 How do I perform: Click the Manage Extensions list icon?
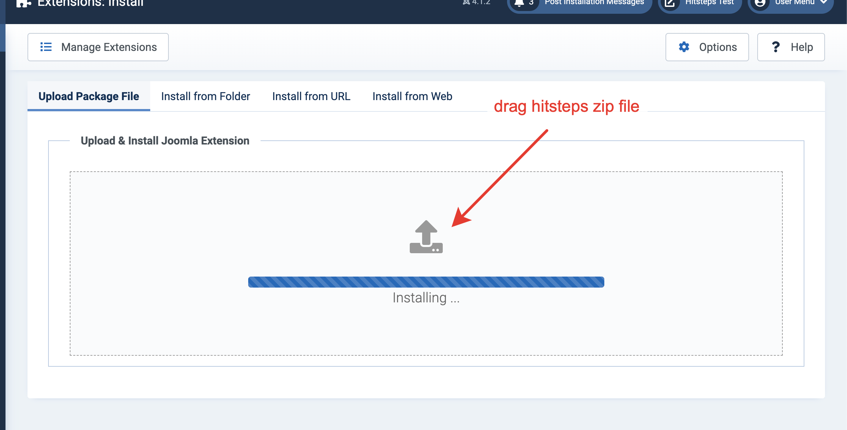46,47
